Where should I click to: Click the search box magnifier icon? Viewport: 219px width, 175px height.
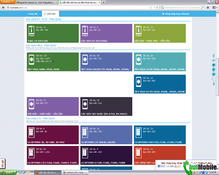point(202,8)
